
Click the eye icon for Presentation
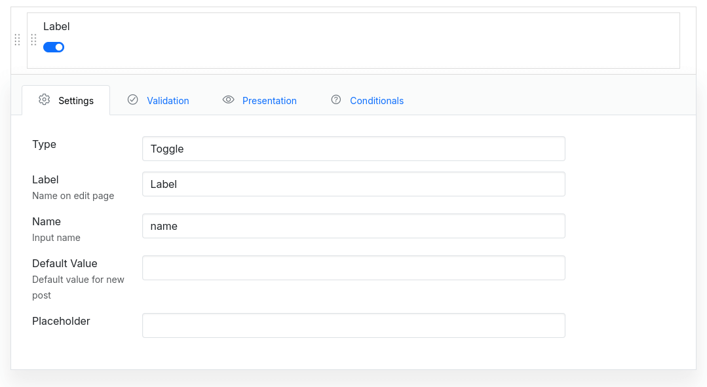228,100
